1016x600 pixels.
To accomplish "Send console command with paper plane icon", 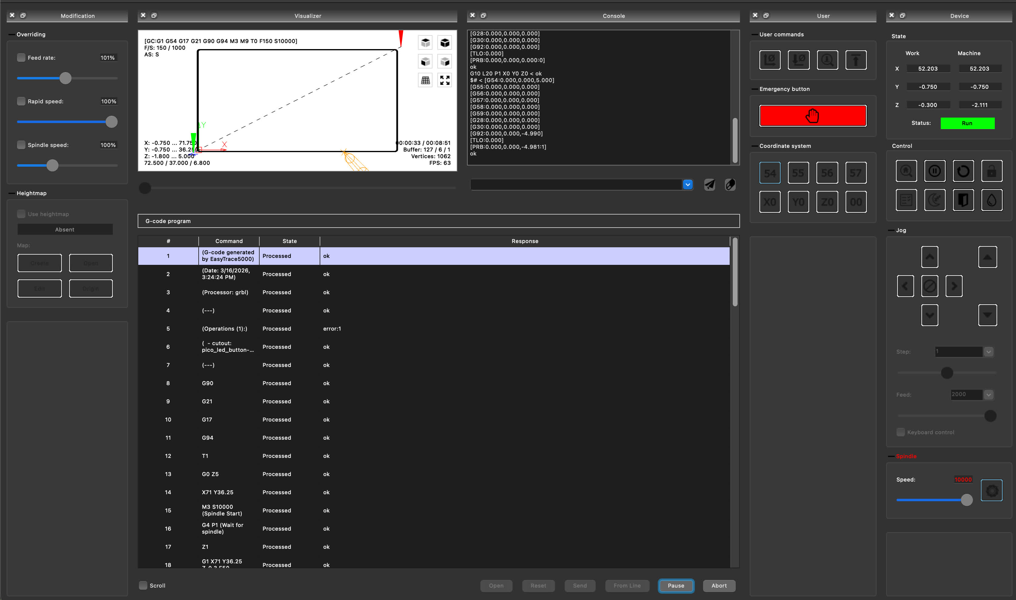I will pos(710,185).
